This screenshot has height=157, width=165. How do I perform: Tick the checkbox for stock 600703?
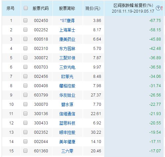click(25, 67)
